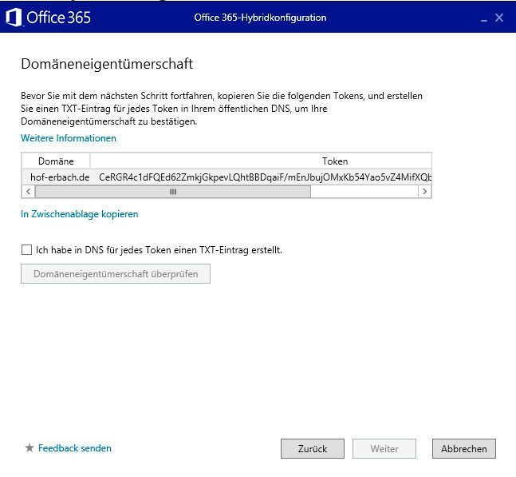Open the Weitere Informationen link
Image resolution: width=516 pixels, height=477 pixels.
coord(69,138)
